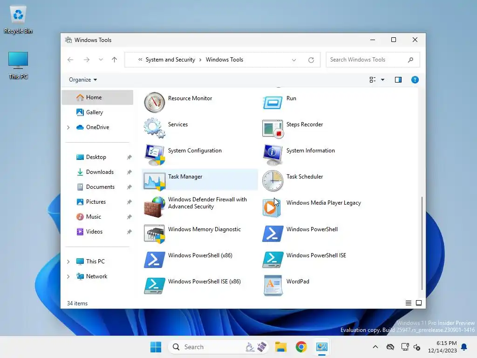Show hidden breadcrumb locations chevron

pyautogui.click(x=140, y=60)
